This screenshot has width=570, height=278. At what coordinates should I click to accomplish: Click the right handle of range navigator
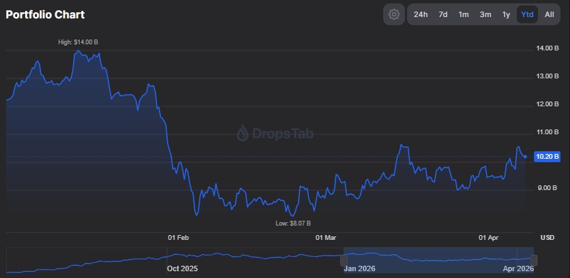[534, 260]
